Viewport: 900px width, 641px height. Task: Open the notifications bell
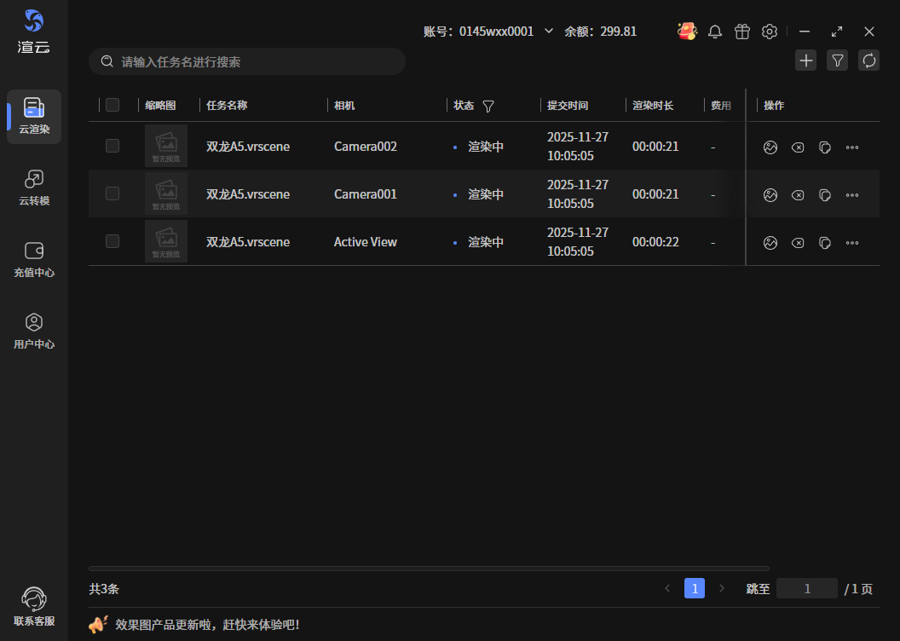pyautogui.click(x=715, y=32)
